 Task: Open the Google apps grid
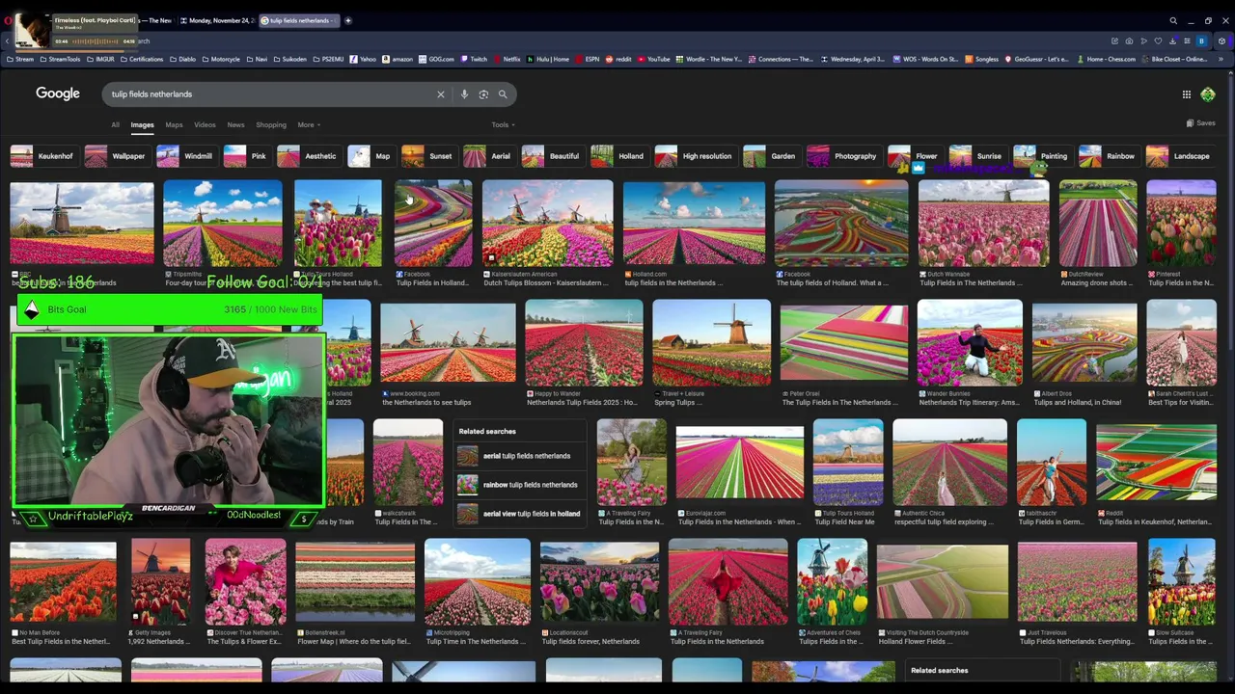pyautogui.click(x=1186, y=94)
